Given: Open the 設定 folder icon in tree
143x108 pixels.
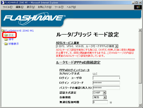Looking at the screenshot, I should coord(6,35).
